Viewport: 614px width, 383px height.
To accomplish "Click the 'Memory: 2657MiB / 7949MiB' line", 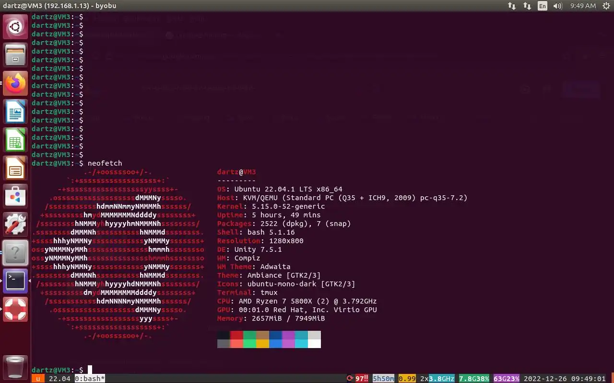I will [x=271, y=318].
